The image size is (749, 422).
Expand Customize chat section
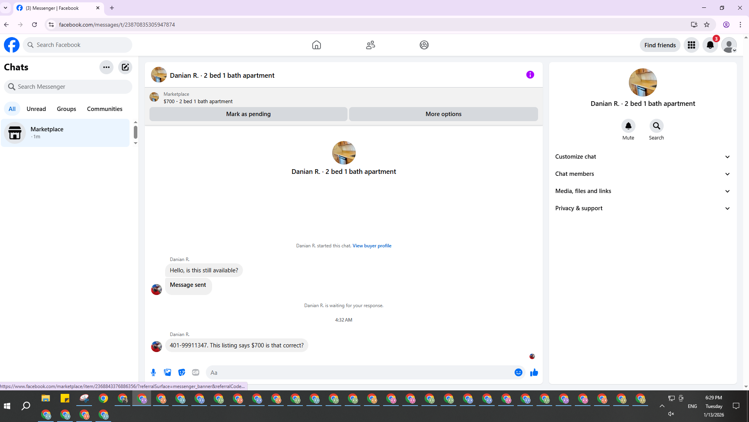[643, 157]
